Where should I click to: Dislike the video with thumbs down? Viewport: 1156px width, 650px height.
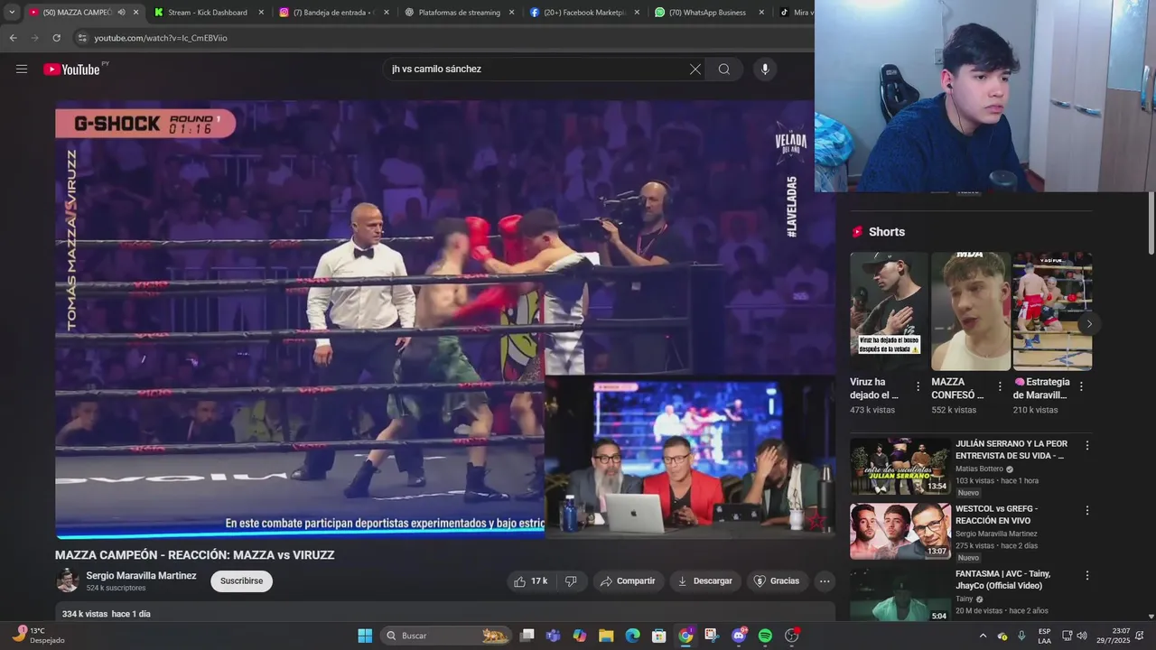[x=571, y=580]
